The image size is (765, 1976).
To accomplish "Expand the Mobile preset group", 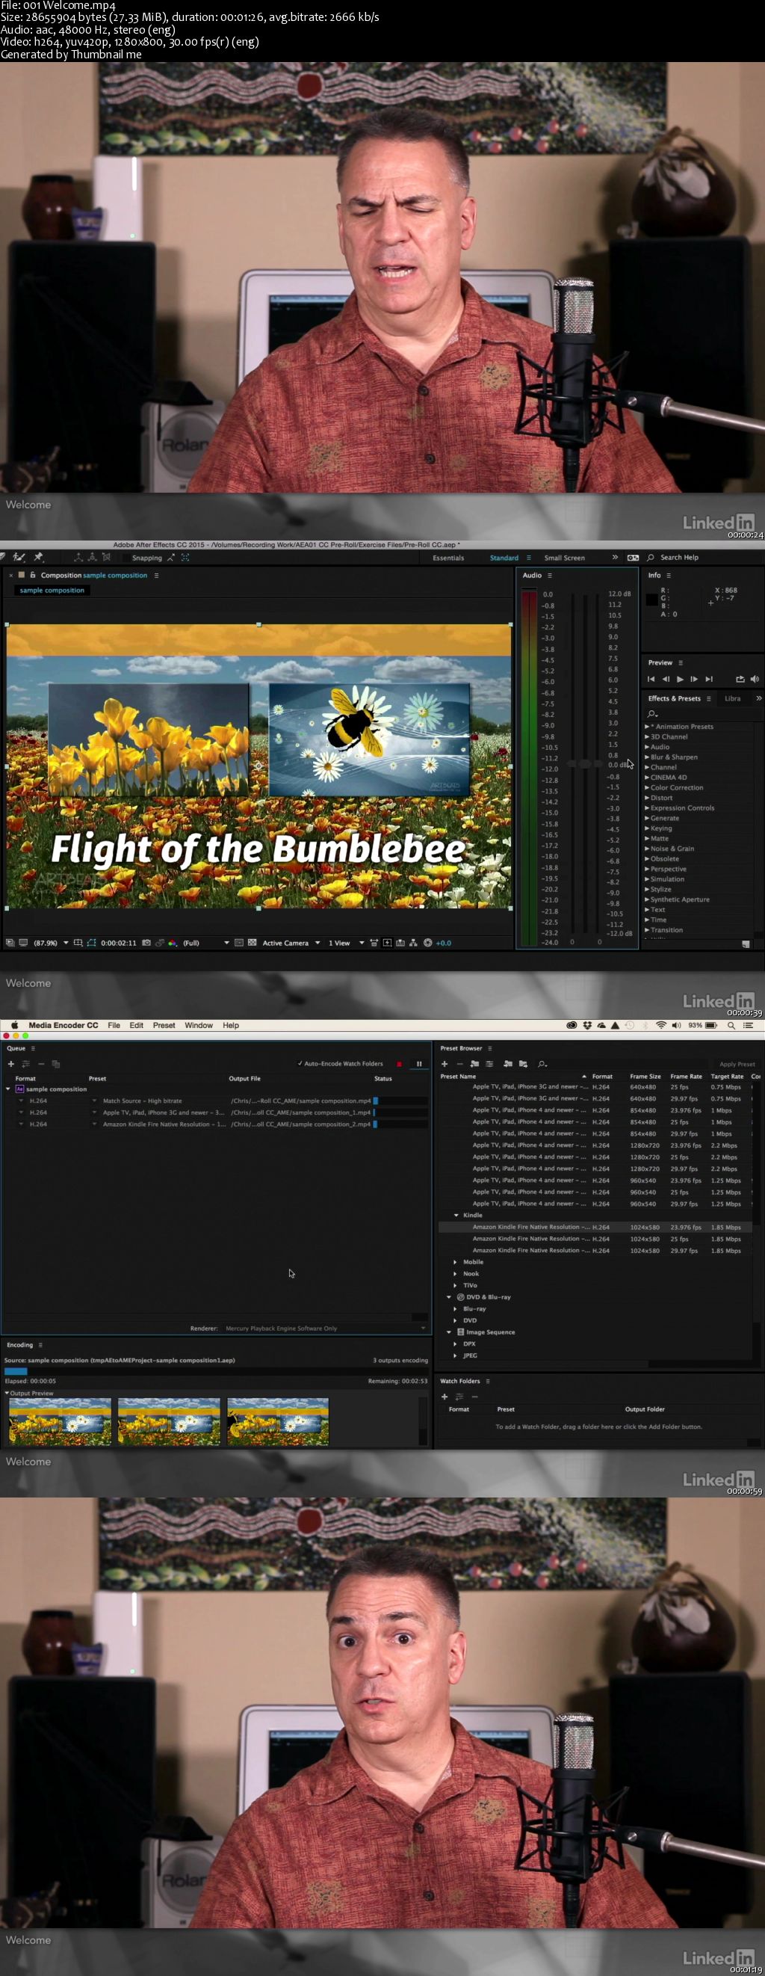I will pyautogui.click(x=455, y=1262).
